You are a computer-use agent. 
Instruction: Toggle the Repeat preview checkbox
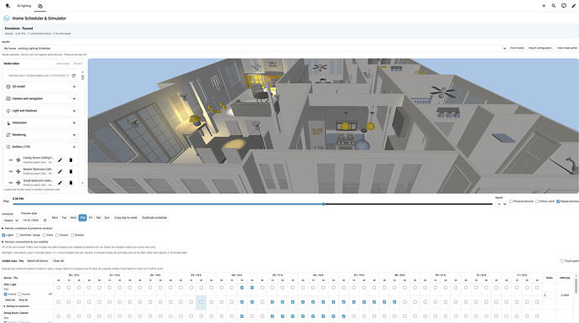(x=558, y=201)
